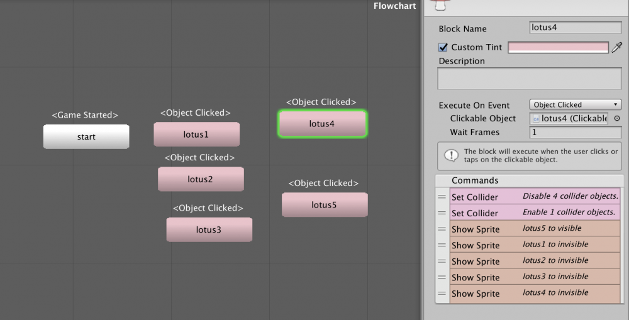Select the Show Sprite lotus2 to invisible command
The image size is (629, 320).
pyautogui.click(x=535, y=261)
